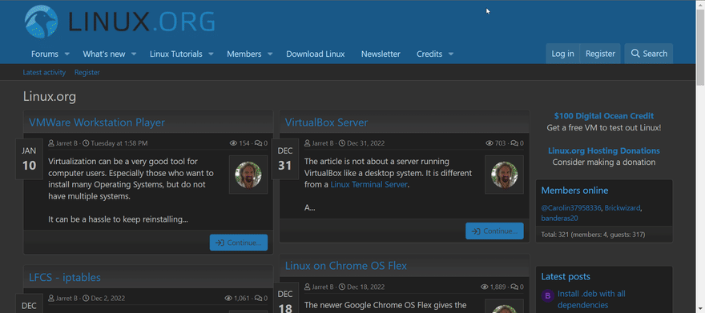Image resolution: width=705 pixels, height=313 pixels.
Task: Click the clock icon beside Dec 18, 2022
Action: (342, 287)
